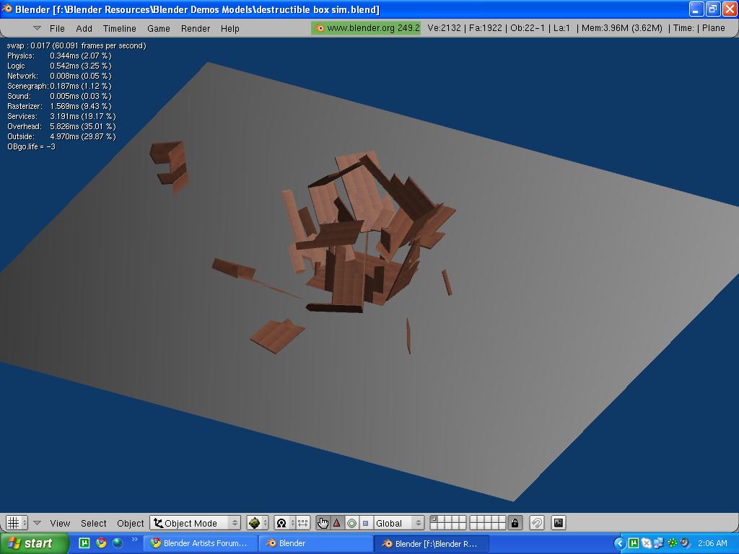Open the 3D view's Object menu
The height and width of the screenshot is (554, 739).
click(130, 523)
